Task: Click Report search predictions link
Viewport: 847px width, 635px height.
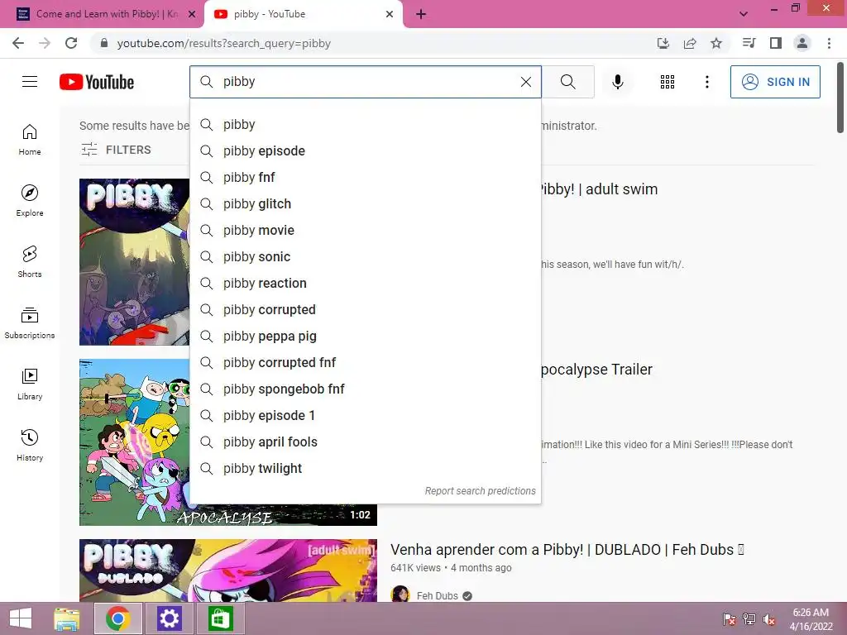Action: 480,491
